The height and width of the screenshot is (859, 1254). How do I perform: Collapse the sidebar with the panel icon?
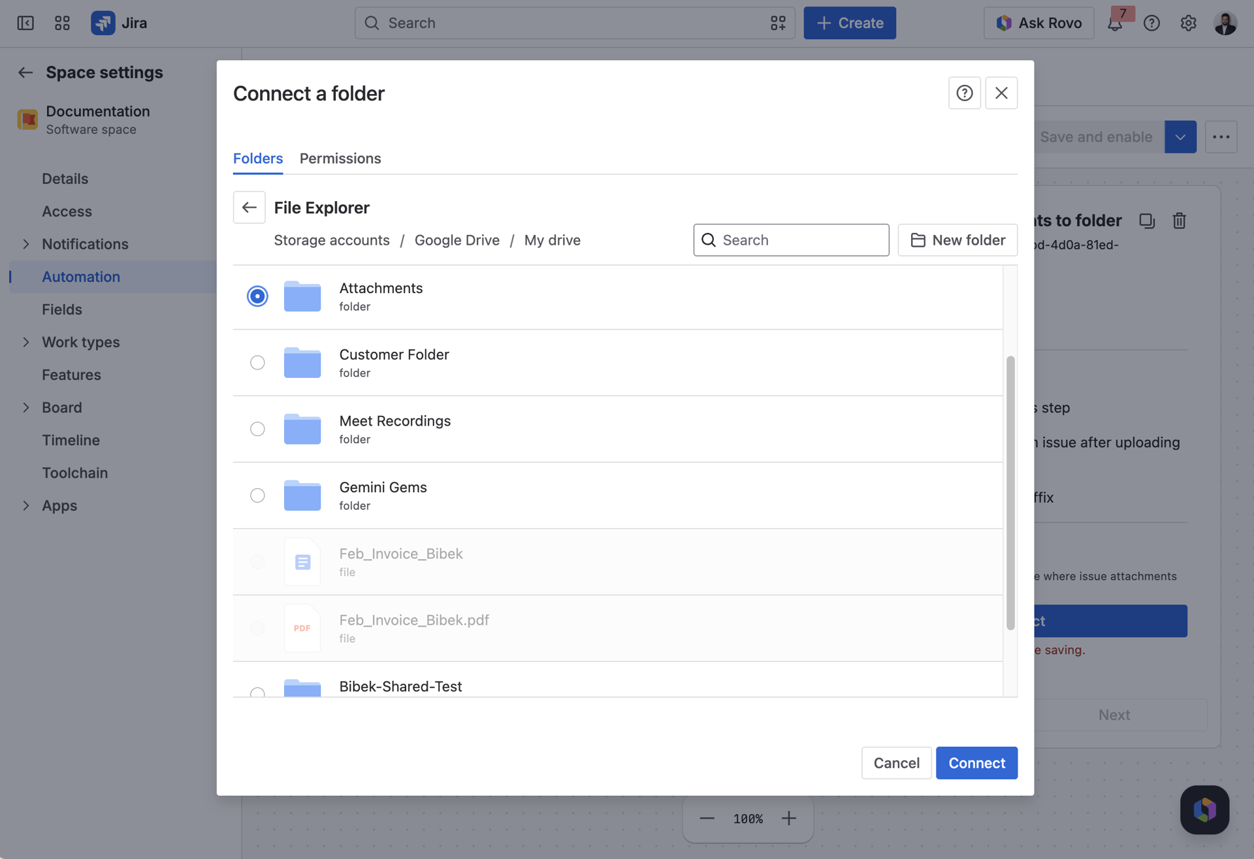point(25,23)
